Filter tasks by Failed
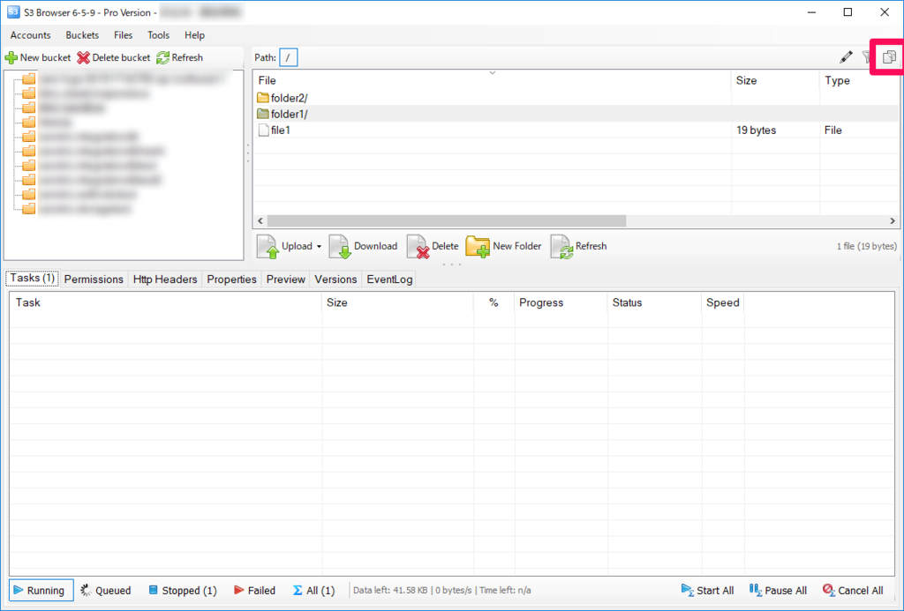Image resolution: width=904 pixels, height=611 pixels. click(255, 590)
